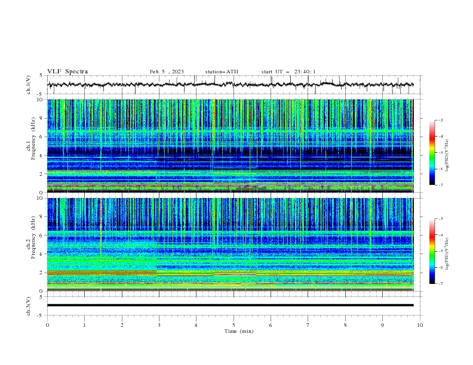
Task: Click the '-3' tick on upper colorbar
Action: 440,120
